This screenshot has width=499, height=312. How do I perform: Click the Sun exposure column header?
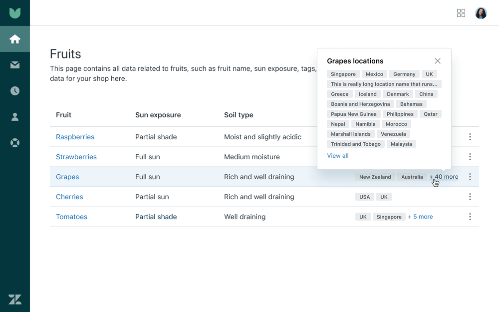(158, 115)
